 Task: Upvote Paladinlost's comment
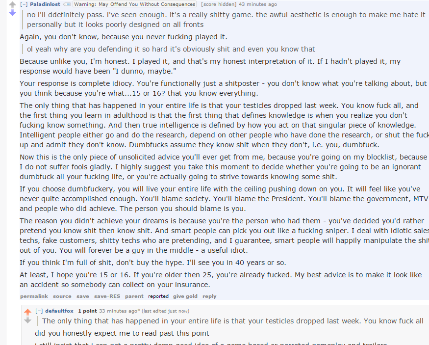point(13,4)
